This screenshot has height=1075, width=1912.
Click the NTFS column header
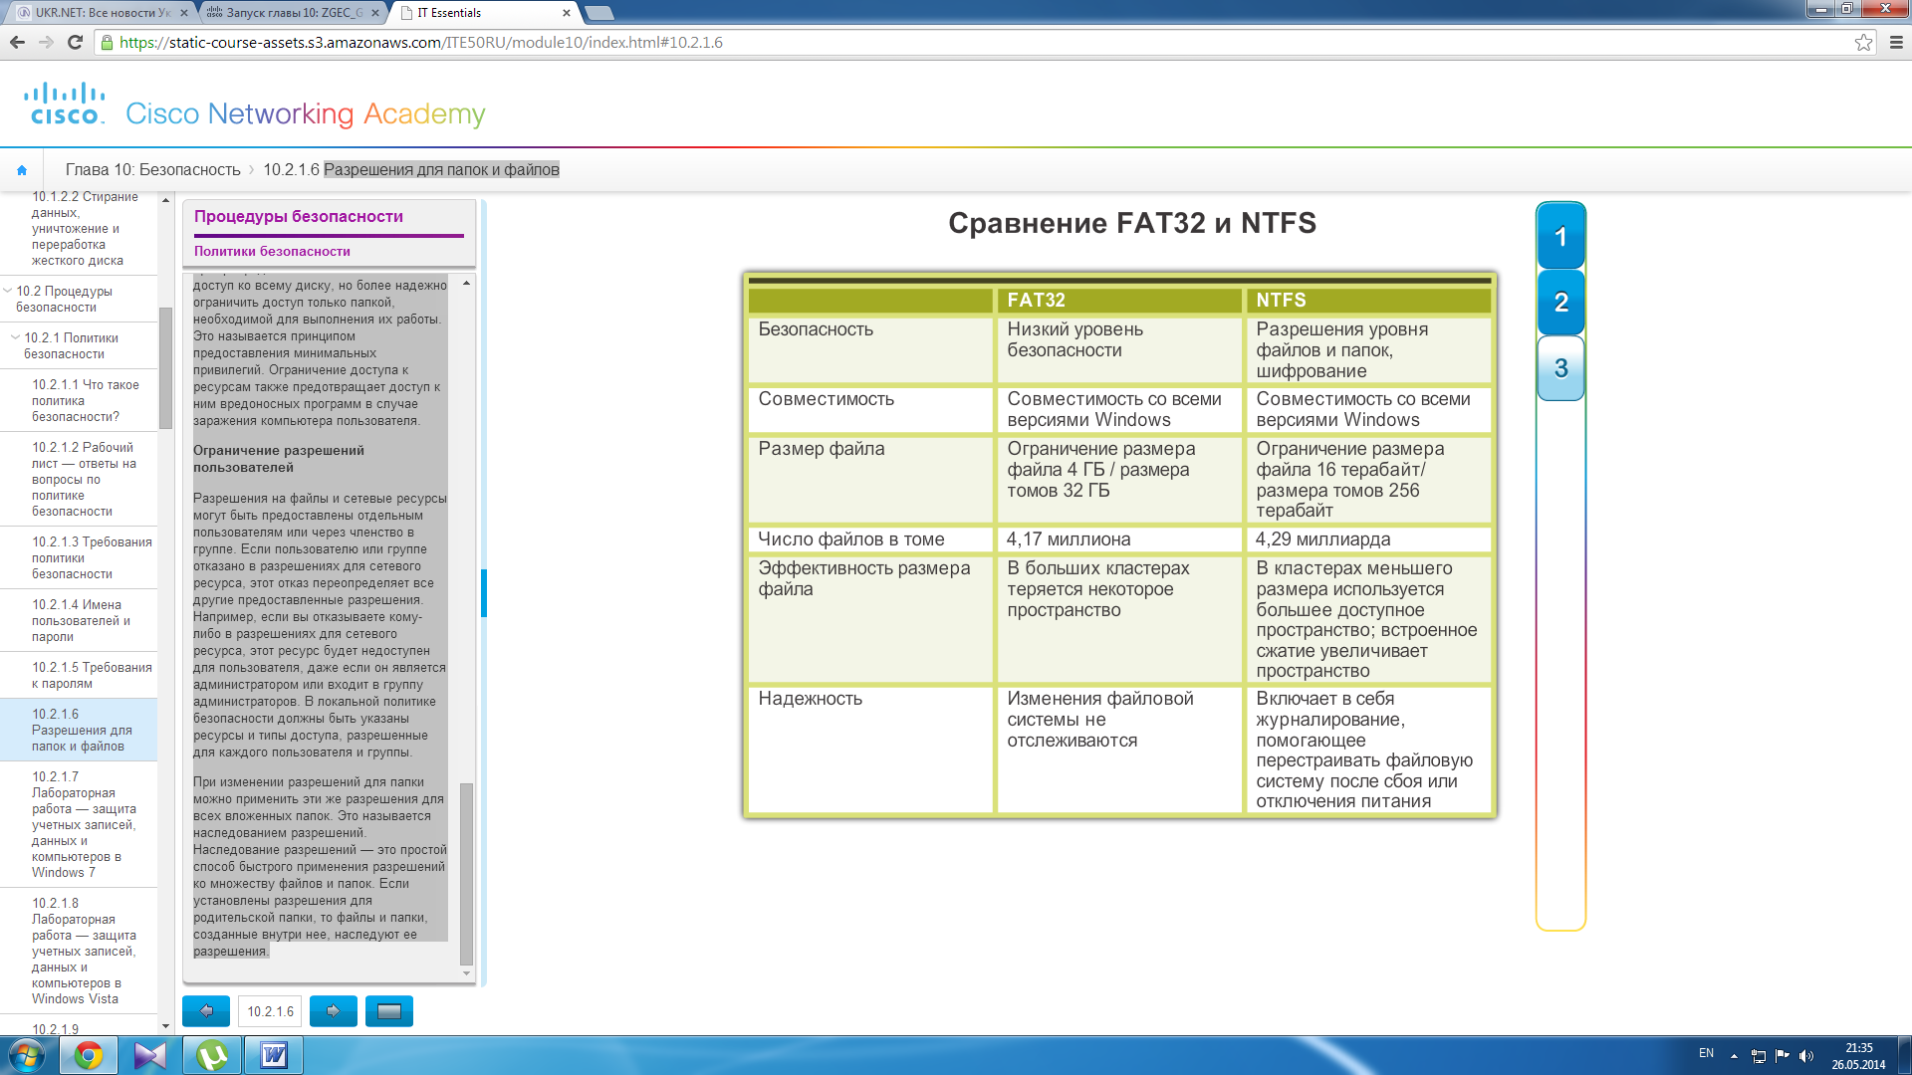(1368, 300)
